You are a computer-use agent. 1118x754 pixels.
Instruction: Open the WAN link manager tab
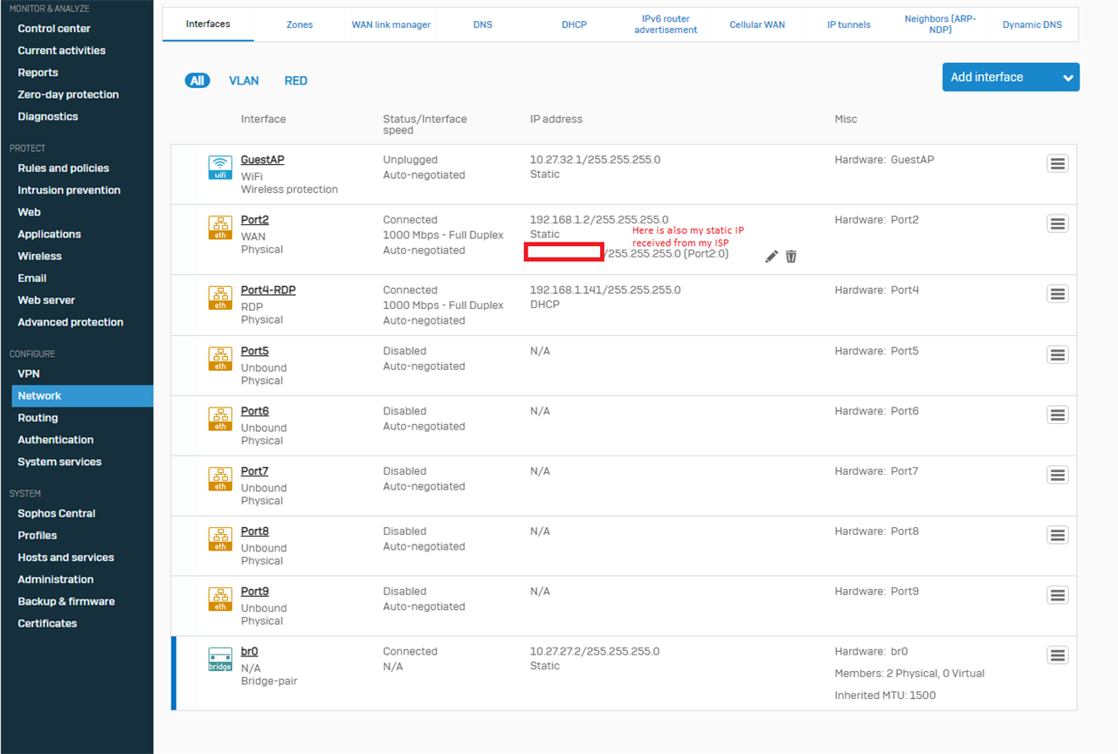(391, 24)
